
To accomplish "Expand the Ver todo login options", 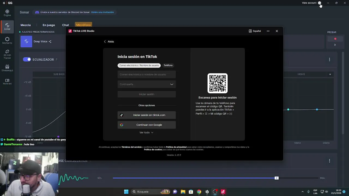I will coord(146,133).
